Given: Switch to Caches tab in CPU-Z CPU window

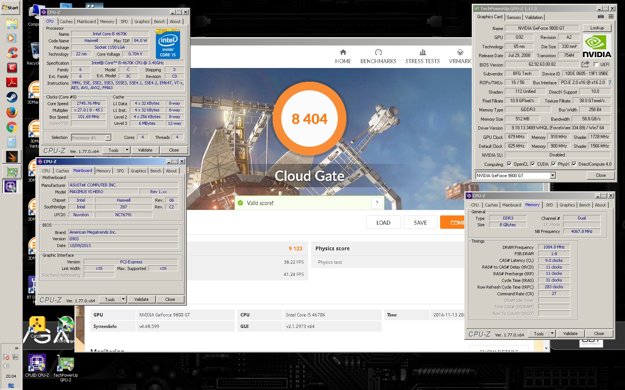Looking at the screenshot, I should 66,22.
